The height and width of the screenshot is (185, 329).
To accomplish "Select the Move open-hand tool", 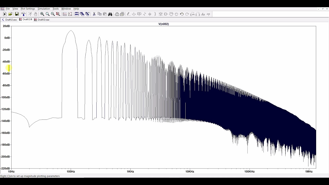I will coord(171,14).
